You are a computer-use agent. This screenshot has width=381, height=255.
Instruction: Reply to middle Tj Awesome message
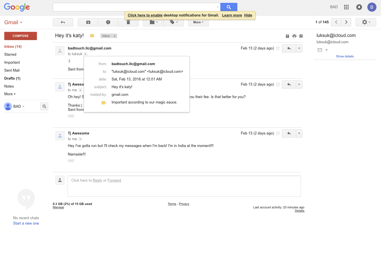[289, 84]
